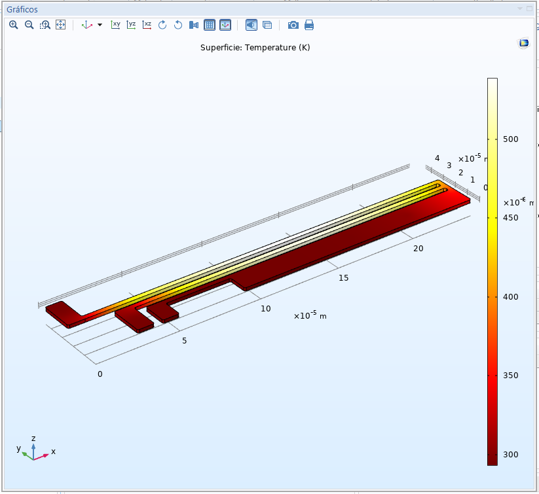Toggle the axis orientation display
The image size is (539, 494).
[x=225, y=25]
